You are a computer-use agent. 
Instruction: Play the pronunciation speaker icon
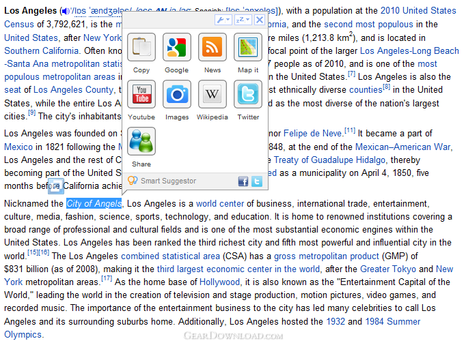click(x=66, y=12)
